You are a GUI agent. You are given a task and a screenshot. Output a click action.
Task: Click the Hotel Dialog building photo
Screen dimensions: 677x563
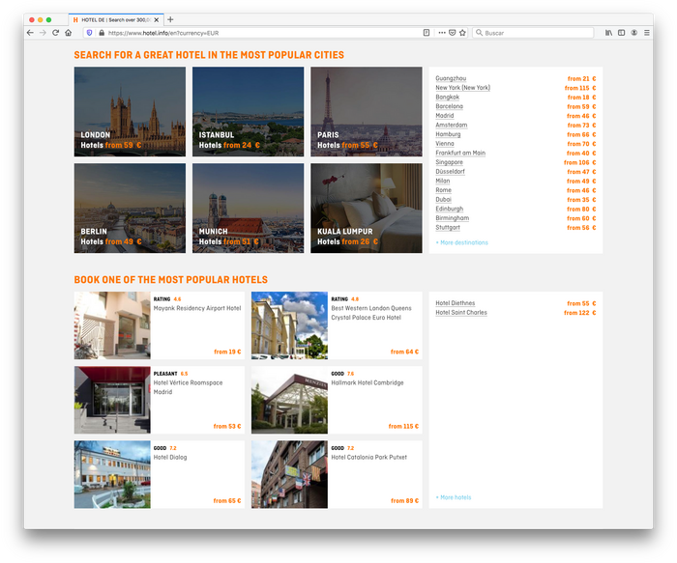pyautogui.click(x=112, y=474)
